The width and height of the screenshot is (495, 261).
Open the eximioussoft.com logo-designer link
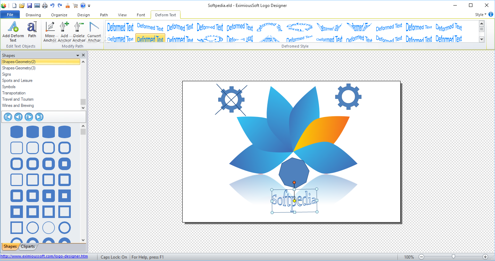pyautogui.click(x=44, y=256)
